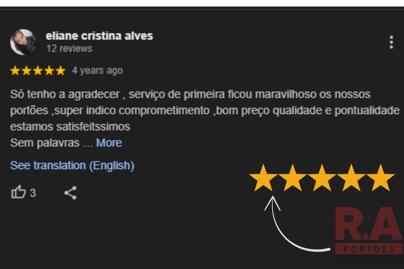This screenshot has width=404, height=269.
Task: Expand the review with the More link
Action: (109, 143)
